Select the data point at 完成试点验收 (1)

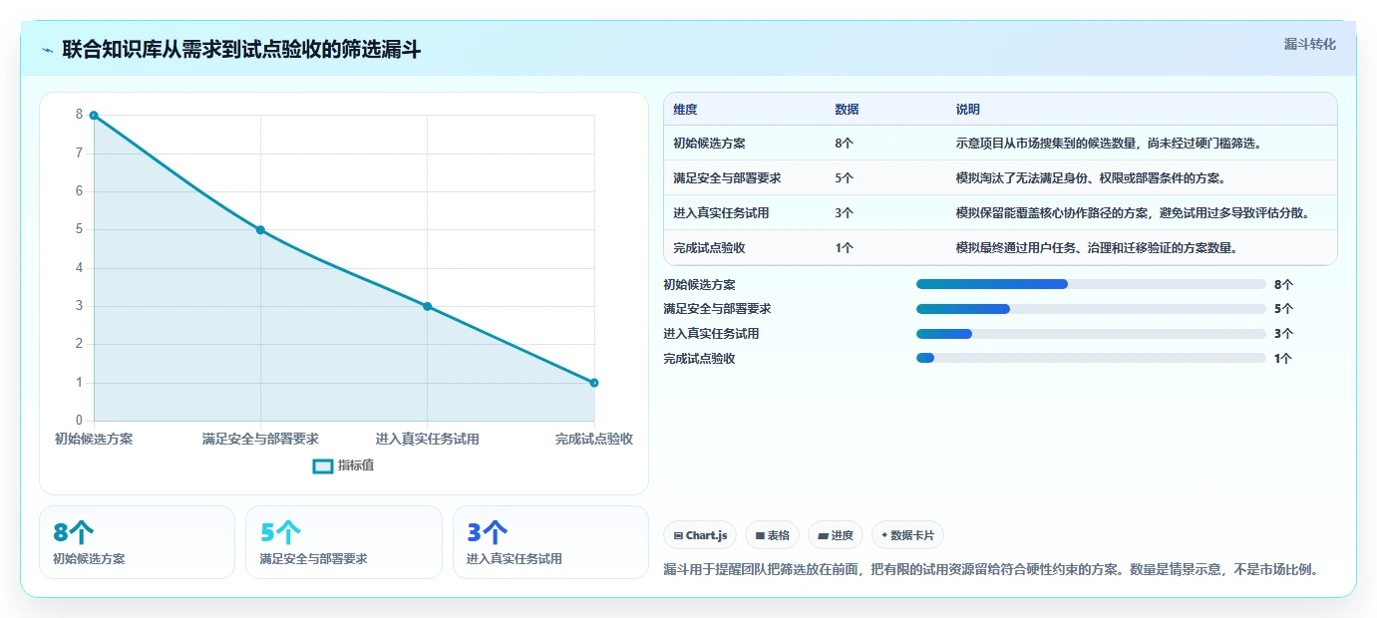594,383
